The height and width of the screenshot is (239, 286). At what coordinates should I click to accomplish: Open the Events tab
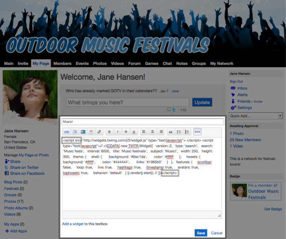coord(82,64)
